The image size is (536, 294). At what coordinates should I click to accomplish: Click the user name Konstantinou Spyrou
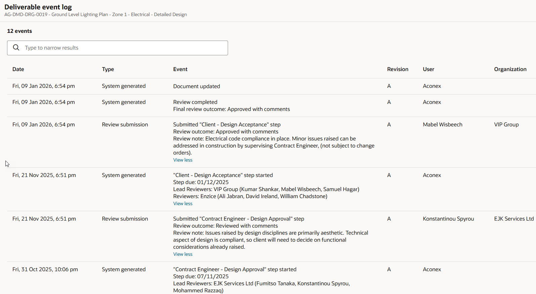click(448, 219)
